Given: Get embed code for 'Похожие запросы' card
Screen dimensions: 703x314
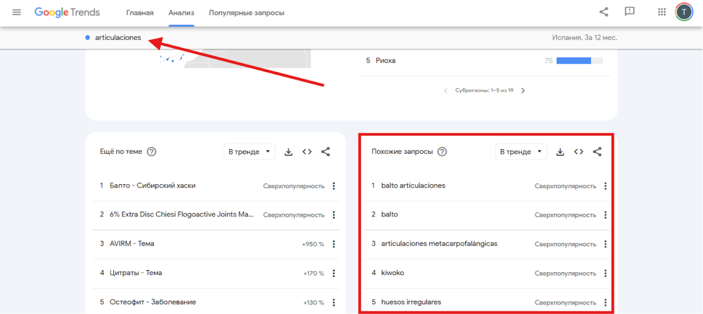Looking at the screenshot, I should (x=579, y=152).
